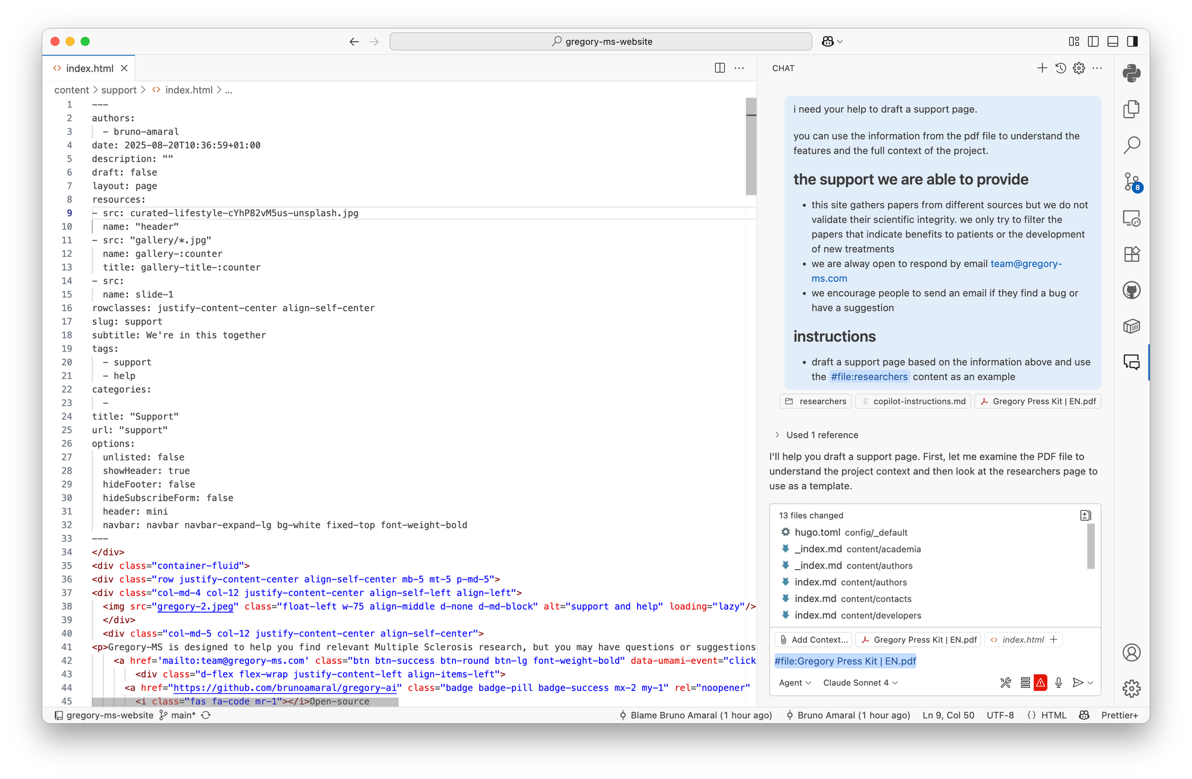The width and height of the screenshot is (1192, 779).
Task: Select the Chat view icon in activity bar
Action: point(1131,362)
